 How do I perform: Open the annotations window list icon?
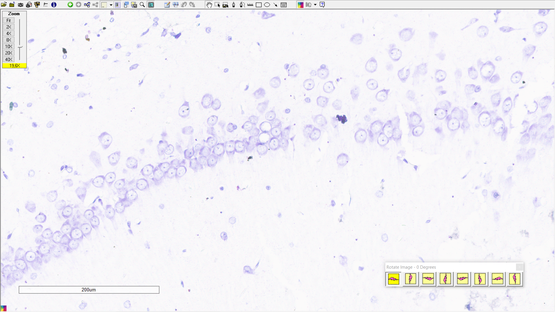click(284, 5)
